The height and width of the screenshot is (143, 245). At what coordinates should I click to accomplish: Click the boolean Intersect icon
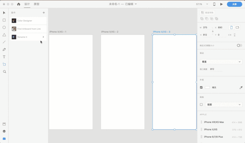pyautogui.click(x=212, y=19)
